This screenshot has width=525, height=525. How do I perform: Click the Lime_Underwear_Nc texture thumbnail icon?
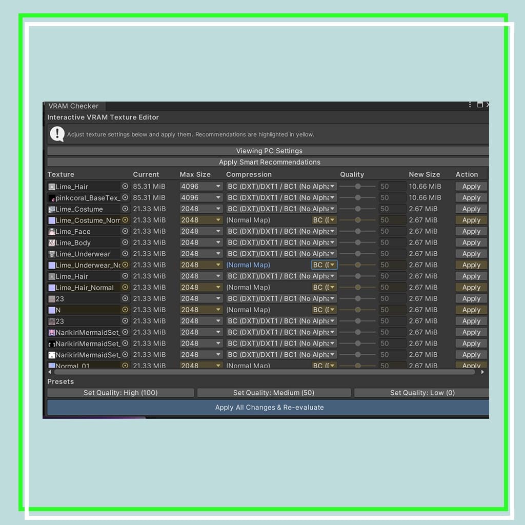(x=52, y=265)
